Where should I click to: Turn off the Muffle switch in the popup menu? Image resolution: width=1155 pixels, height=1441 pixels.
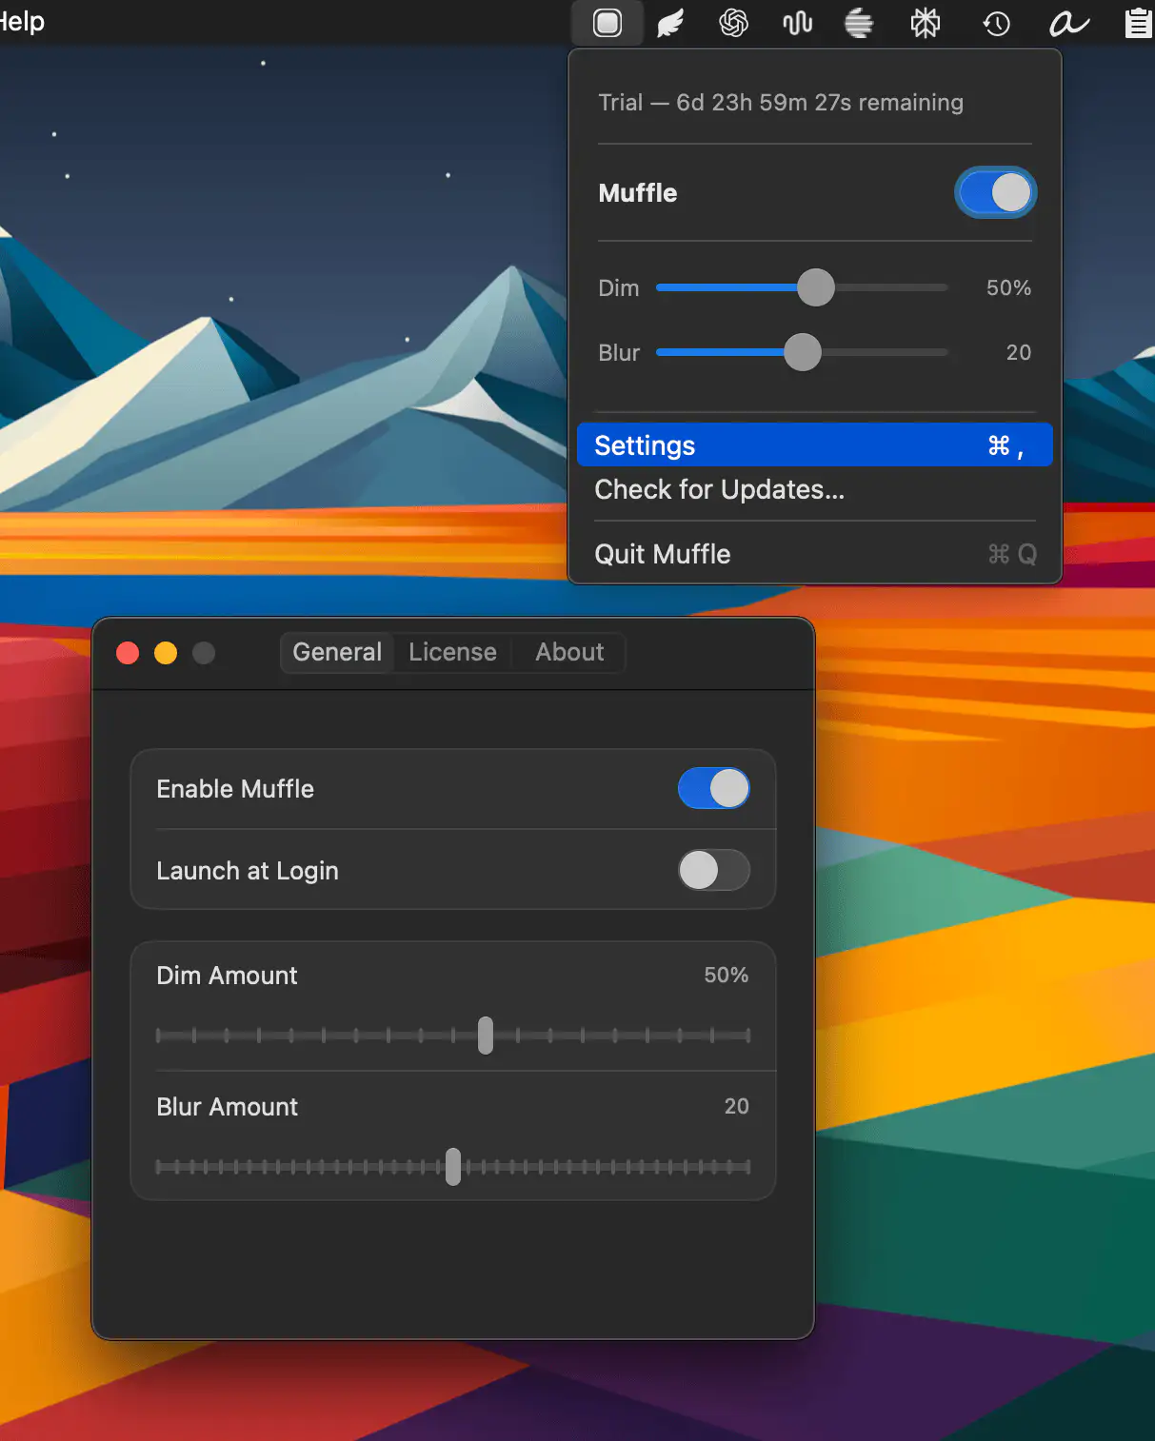click(995, 193)
